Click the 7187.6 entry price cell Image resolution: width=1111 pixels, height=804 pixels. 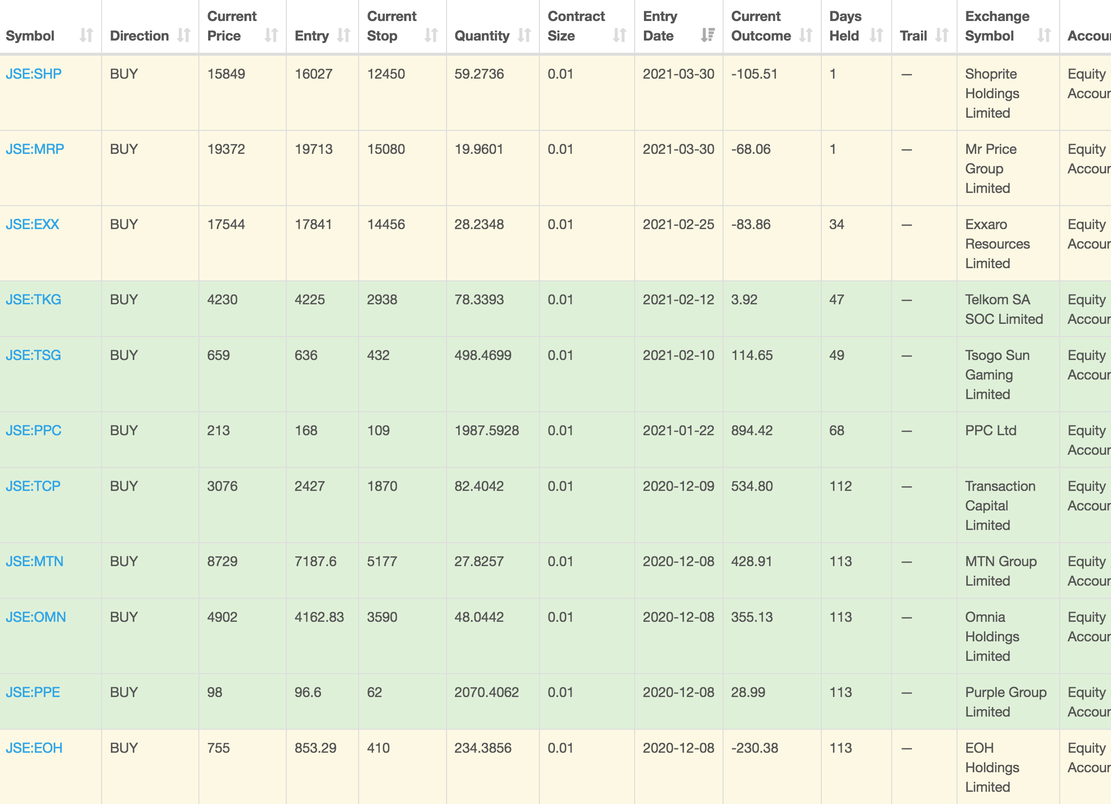322,571
